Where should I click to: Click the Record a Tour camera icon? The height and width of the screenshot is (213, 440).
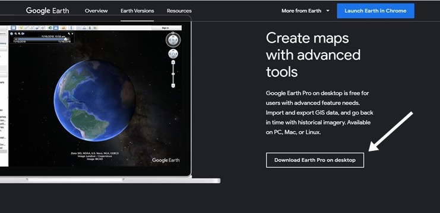pyautogui.click(x=43, y=28)
